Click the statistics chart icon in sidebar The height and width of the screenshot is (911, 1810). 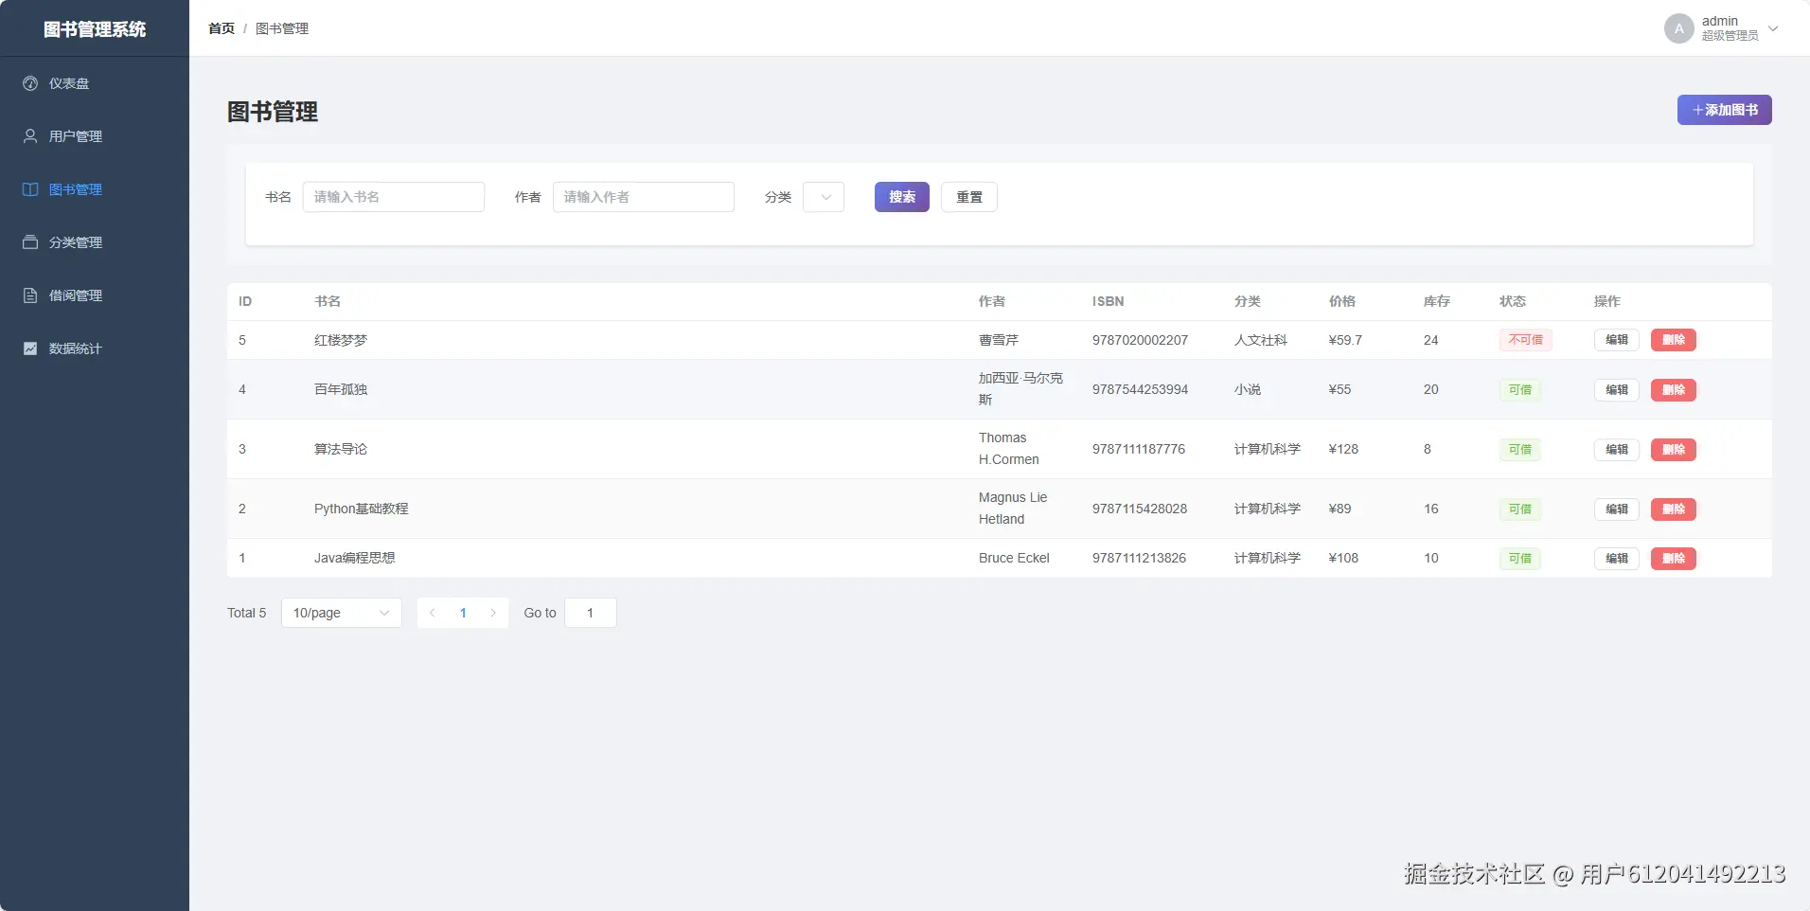pyautogui.click(x=30, y=348)
